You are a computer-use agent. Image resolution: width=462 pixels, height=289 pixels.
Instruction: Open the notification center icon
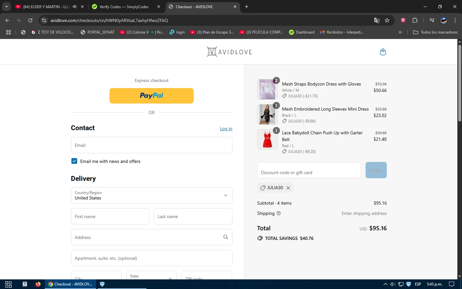coord(452,284)
